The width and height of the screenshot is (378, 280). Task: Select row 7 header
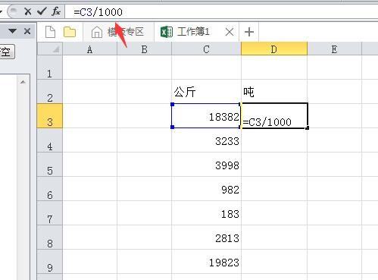point(50,213)
